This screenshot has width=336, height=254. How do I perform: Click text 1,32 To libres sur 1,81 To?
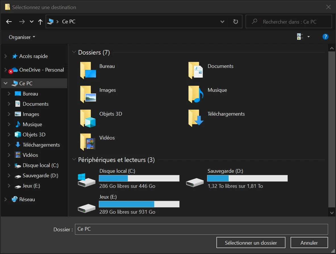(235, 186)
